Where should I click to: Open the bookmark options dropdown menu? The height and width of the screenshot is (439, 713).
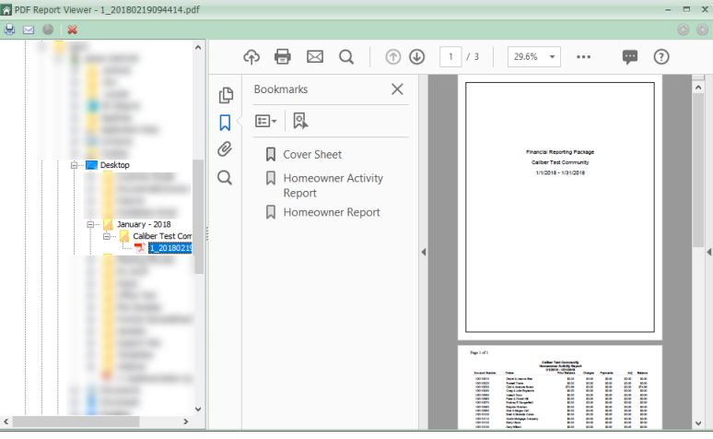(x=266, y=121)
